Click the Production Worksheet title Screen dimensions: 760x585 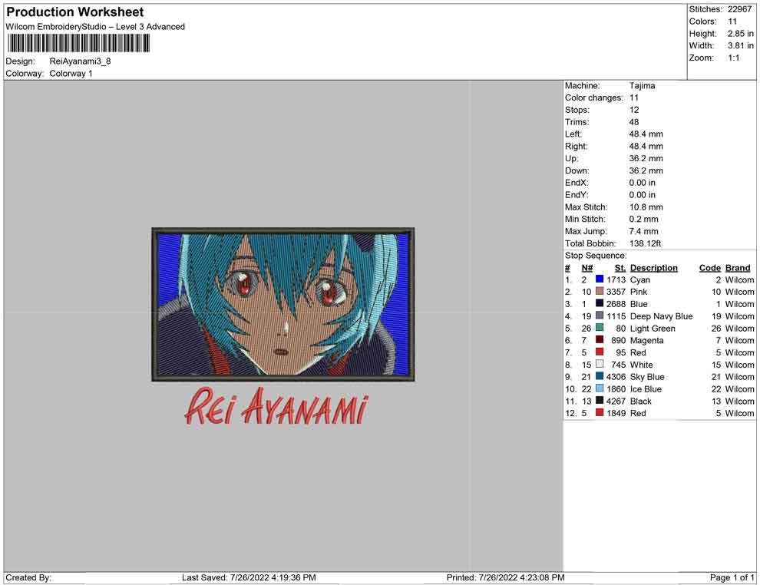[x=74, y=12]
